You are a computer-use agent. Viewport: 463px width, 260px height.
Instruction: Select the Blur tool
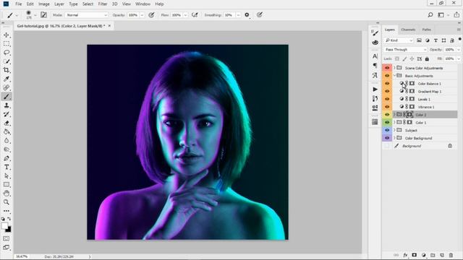(7, 141)
